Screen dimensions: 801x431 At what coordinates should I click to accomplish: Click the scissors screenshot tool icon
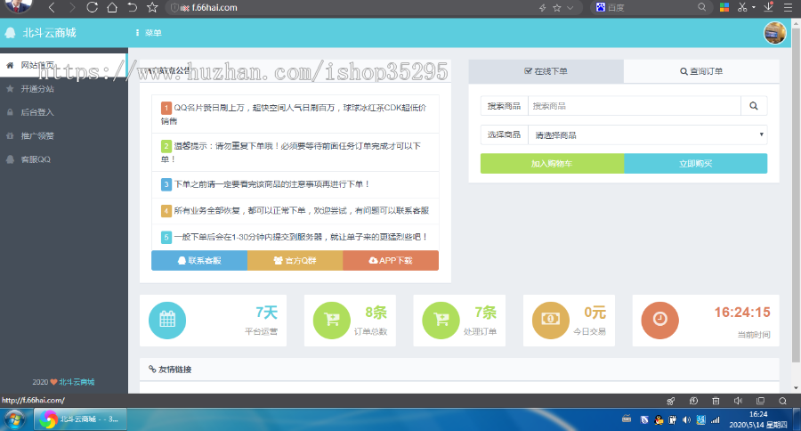742,7
